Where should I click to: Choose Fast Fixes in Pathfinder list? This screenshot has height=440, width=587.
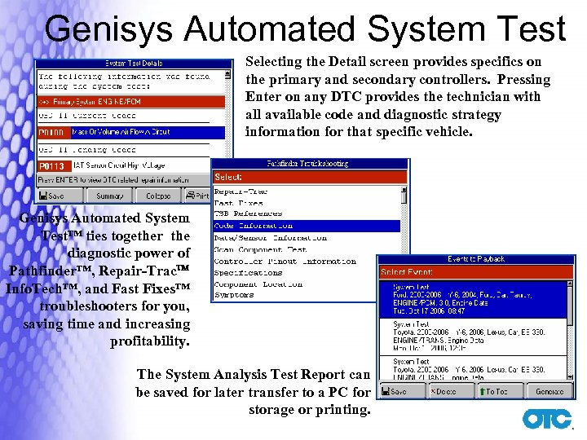(x=238, y=203)
